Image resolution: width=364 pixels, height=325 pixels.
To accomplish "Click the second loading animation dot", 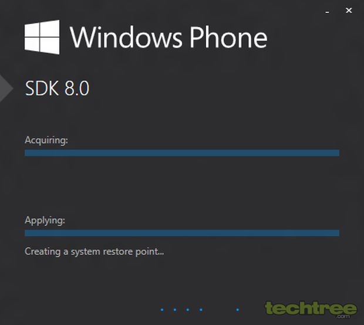I will coord(175,310).
